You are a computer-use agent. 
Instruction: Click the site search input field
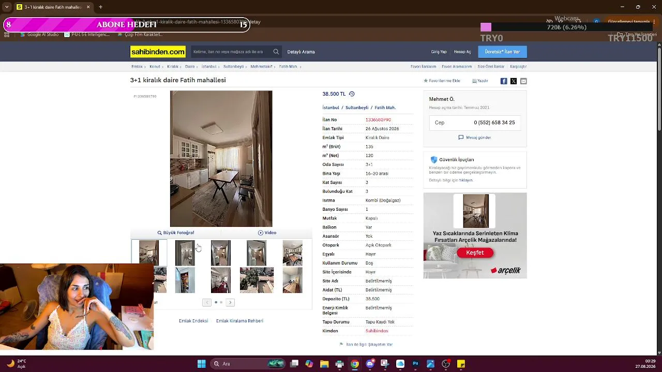coord(231,52)
